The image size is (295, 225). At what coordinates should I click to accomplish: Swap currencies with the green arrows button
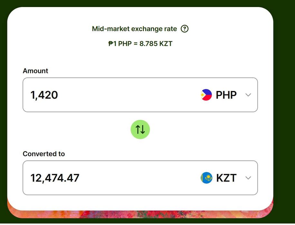click(140, 129)
